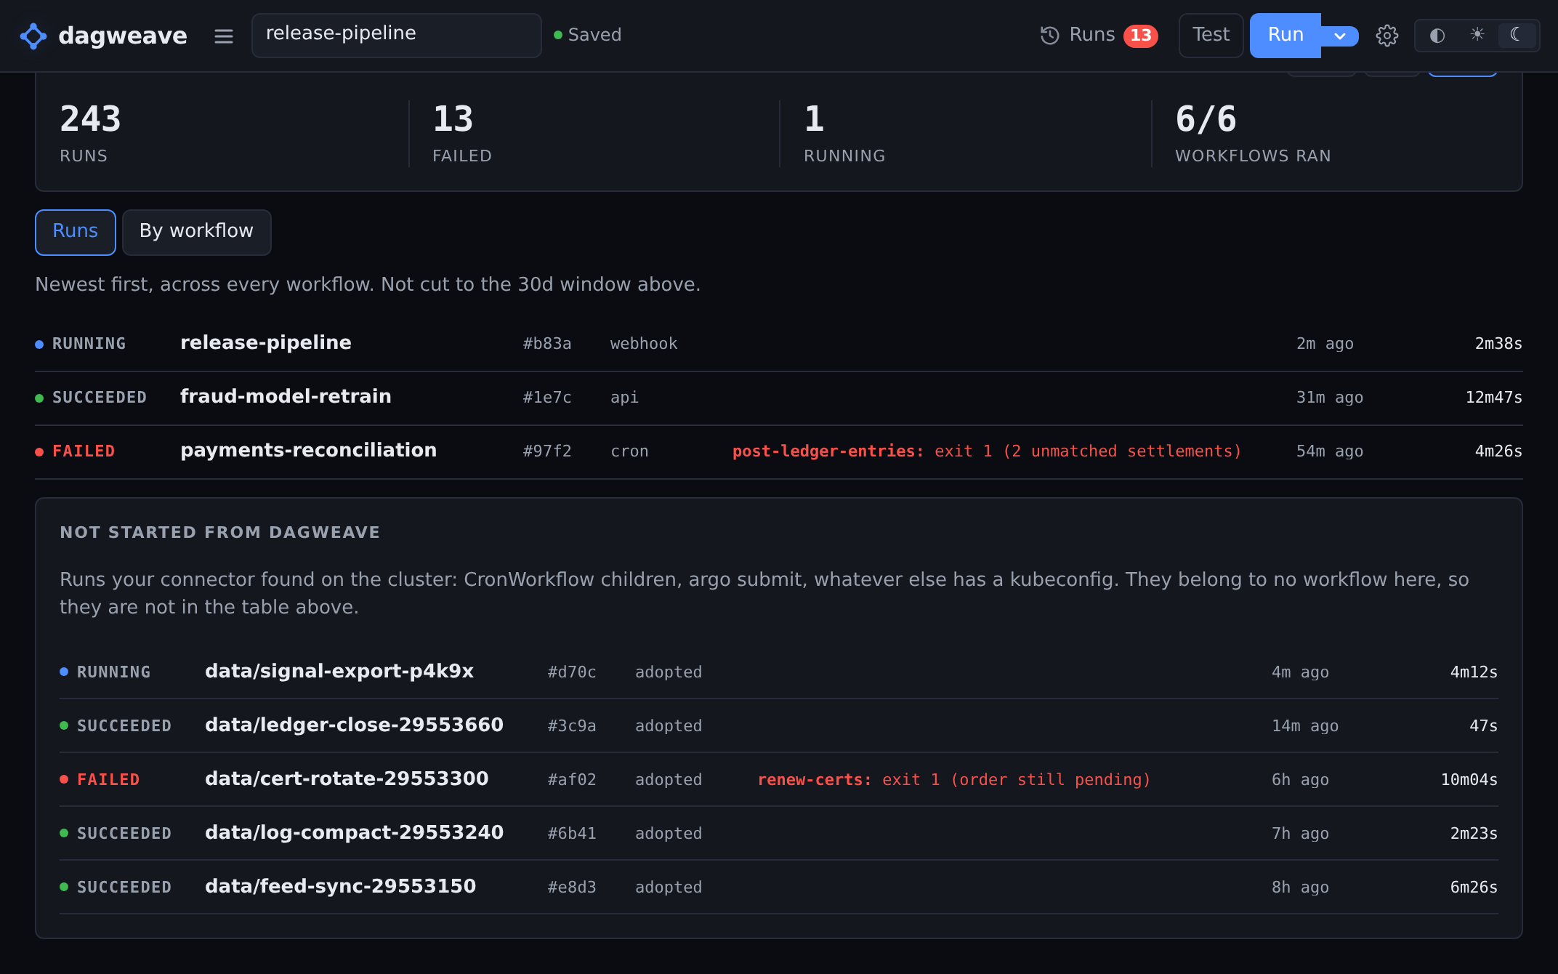Click the api trigger label

coord(624,398)
